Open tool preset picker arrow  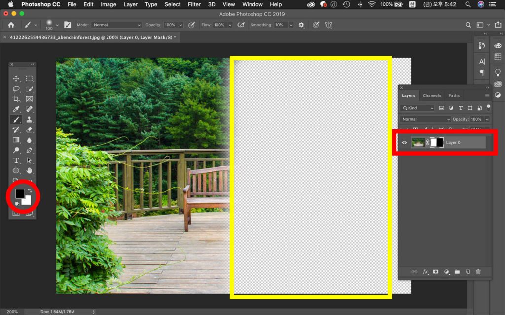pos(36,25)
